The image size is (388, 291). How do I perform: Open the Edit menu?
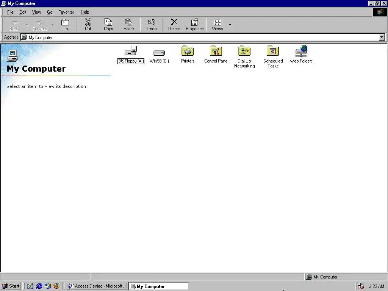pos(23,12)
